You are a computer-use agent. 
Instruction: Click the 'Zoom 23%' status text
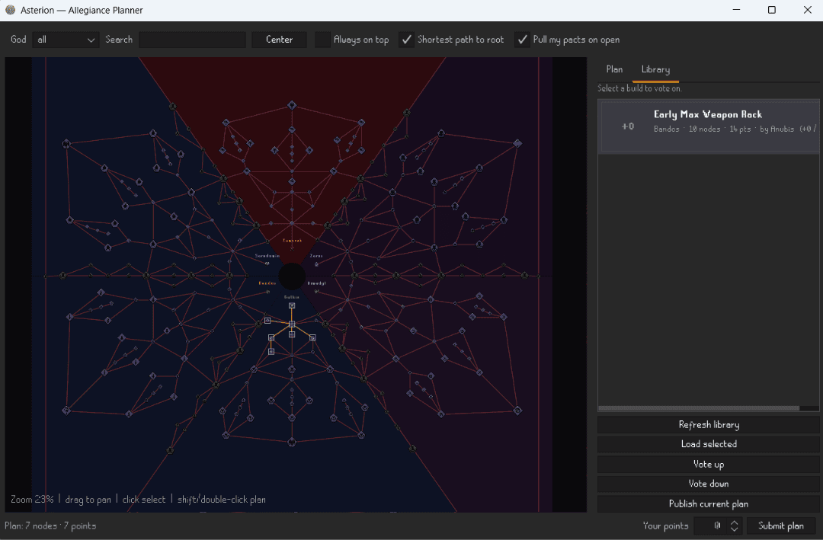(x=32, y=499)
